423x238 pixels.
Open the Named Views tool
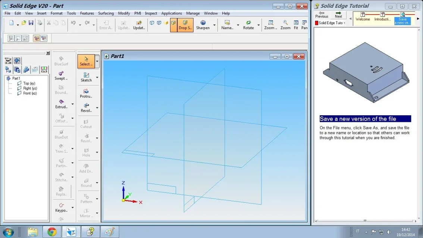pyautogui.click(x=227, y=25)
